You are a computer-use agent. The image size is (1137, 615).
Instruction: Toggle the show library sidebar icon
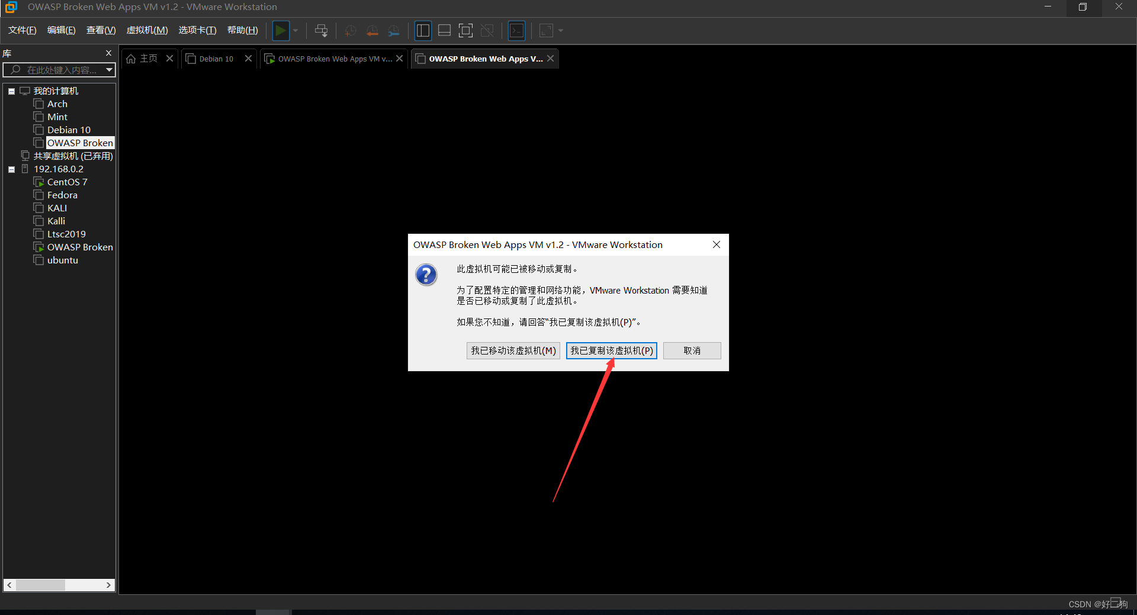click(423, 30)
